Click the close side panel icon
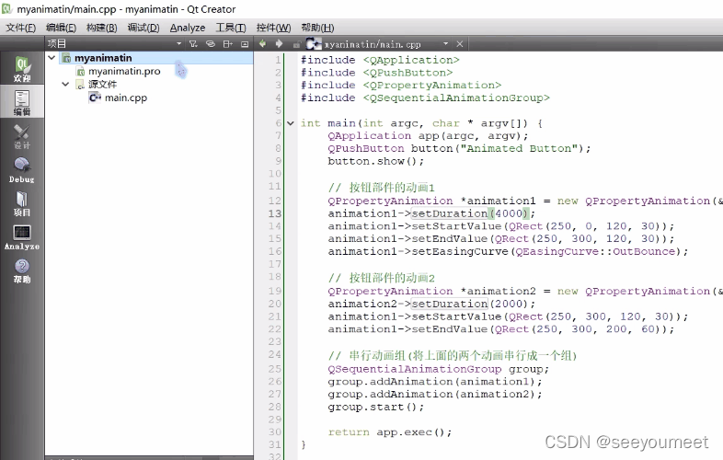723x460 pixels. [245, 44]
